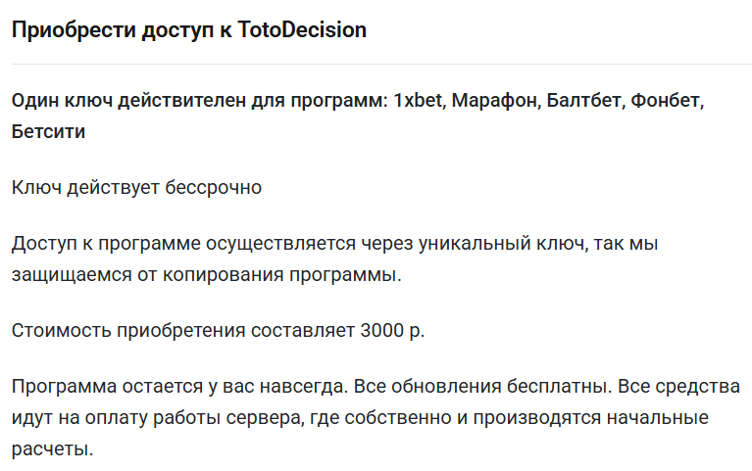The height and width of the screenshot is (471, 752).
Task: Click the heading "Приобрести доступ к TotoDecision"
Action: 188,30
